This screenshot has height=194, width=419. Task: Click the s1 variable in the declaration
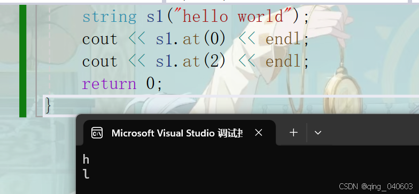(x=155, y=17)
